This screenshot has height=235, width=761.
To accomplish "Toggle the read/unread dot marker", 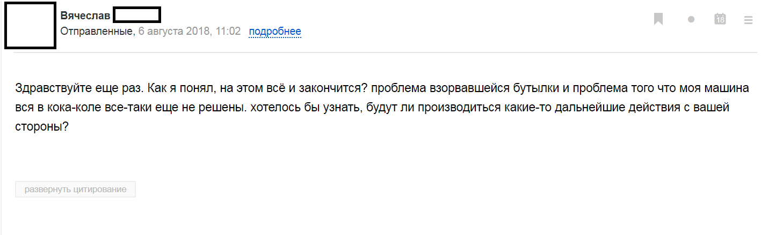I will pyautogui.click(x=691, y=19).
